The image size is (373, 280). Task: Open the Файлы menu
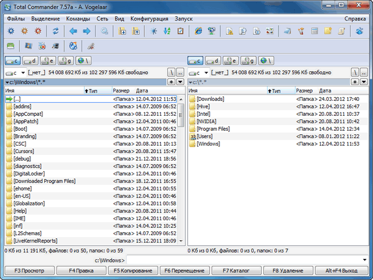tap(16, 19)
